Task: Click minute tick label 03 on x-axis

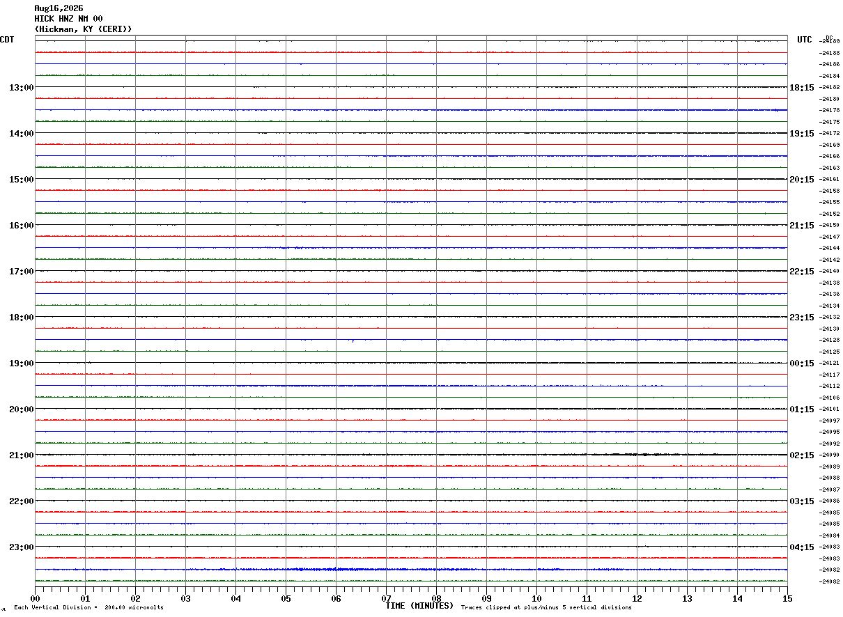Action: (x=185, y=598)
